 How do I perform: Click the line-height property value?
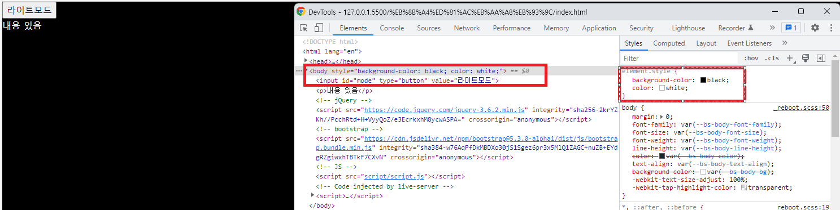pyautogui.click(x=730, y=148)
